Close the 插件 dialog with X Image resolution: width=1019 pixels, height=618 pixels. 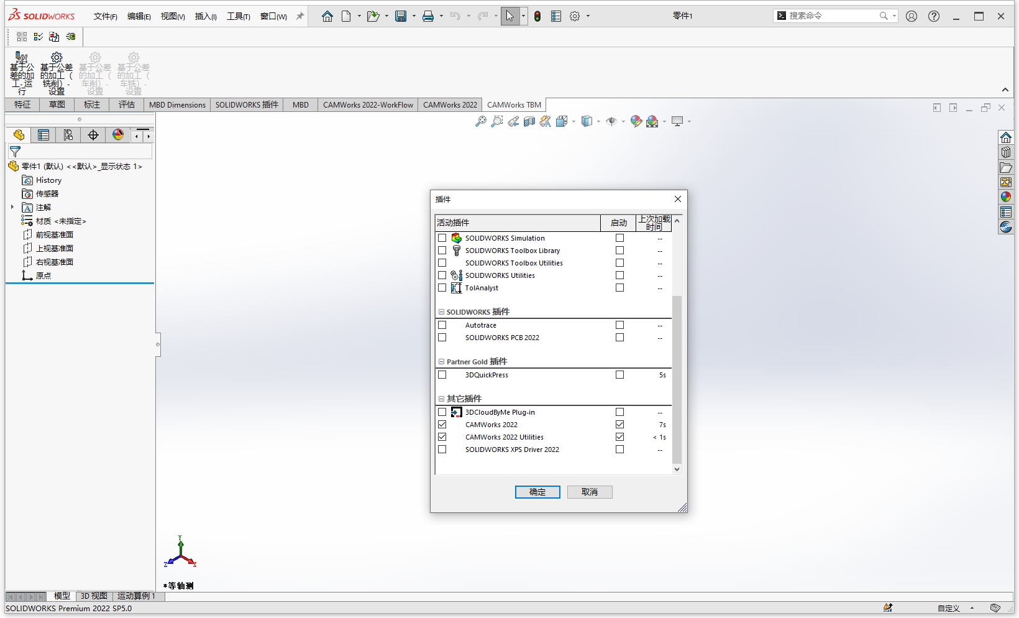pyautogui.click(x=678, y=199)
